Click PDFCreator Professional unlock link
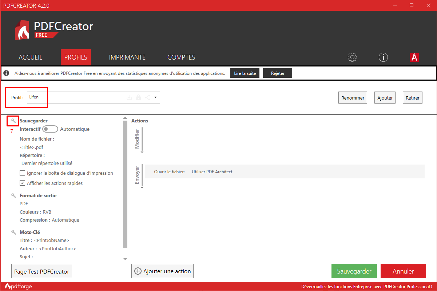Image resolution: width=437 pixels, height=291 pixels. [x=366, y=286]
